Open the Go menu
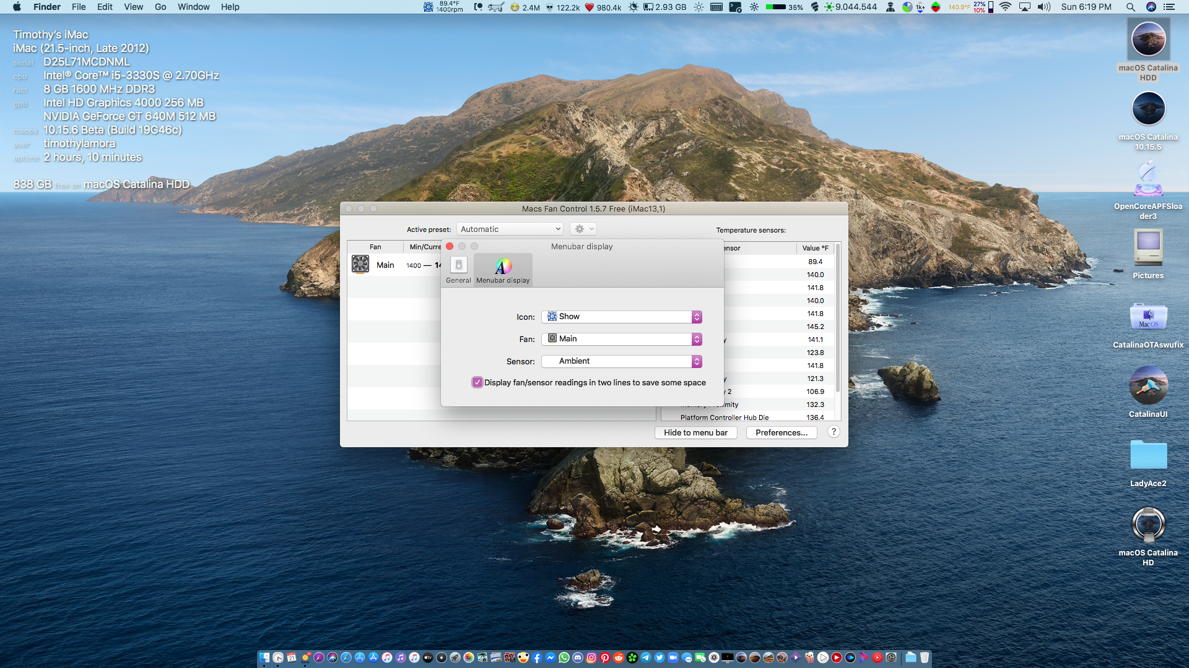The height and width of the screenshot is (668, 1189). pyautogui.click(x=160, y=7)
